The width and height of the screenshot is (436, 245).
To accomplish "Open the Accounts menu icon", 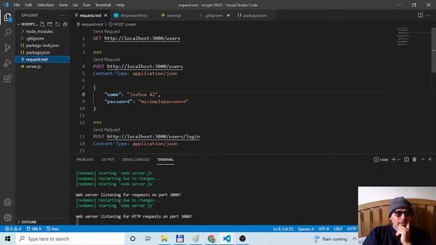I will pyautogui.click(x=7, y=202).
